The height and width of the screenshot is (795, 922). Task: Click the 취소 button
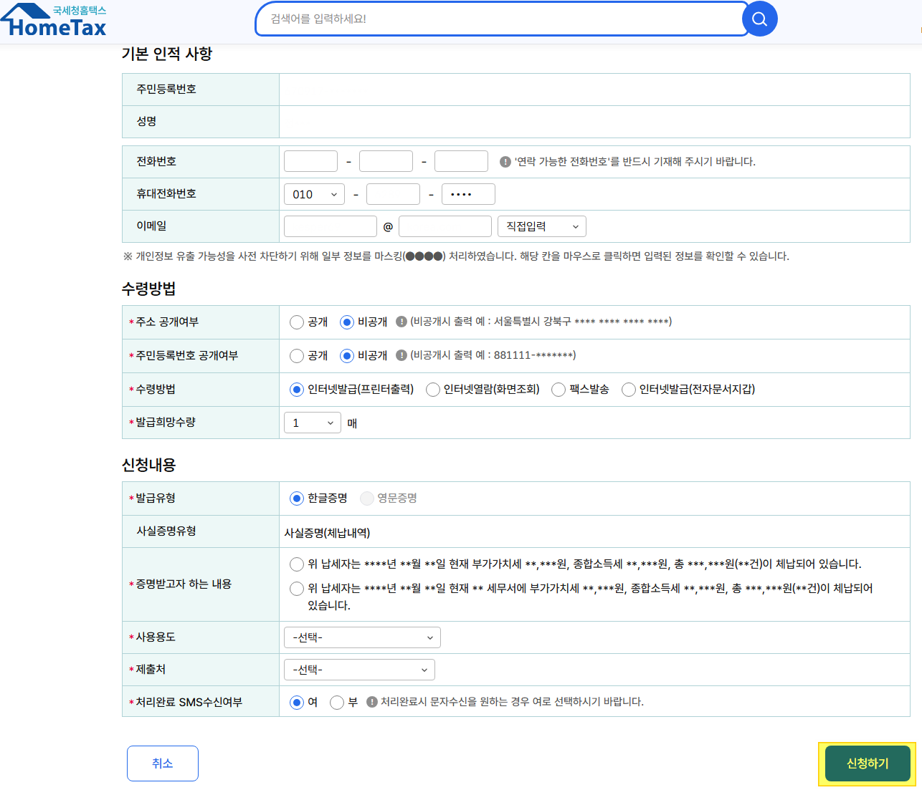163,763
